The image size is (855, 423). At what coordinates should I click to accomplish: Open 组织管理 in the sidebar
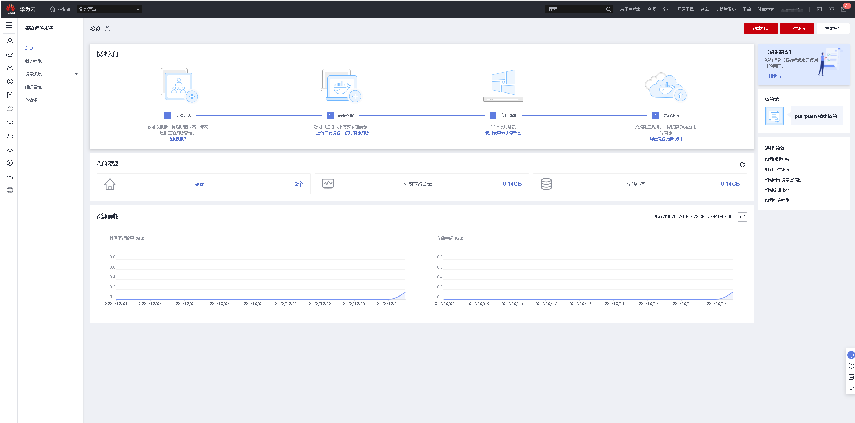(33, 87)
